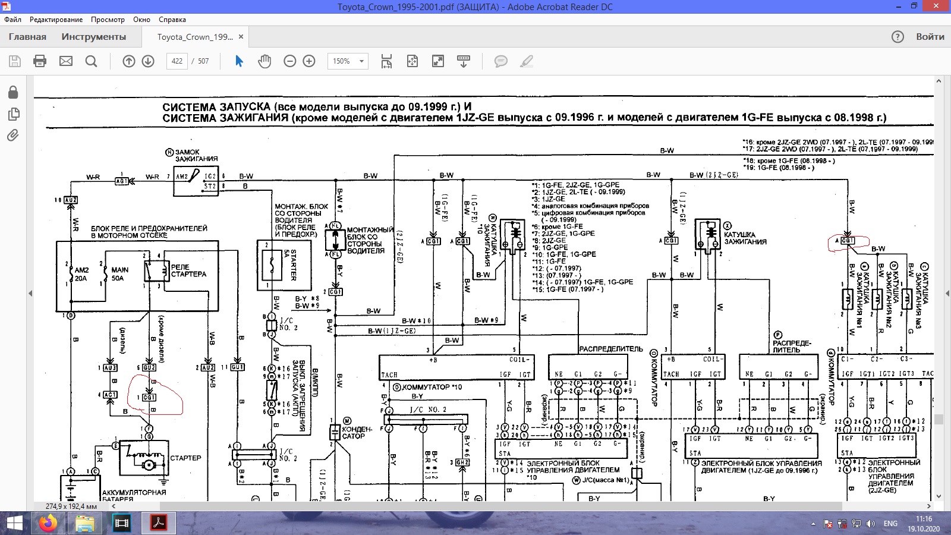951x535 pixels.
Task: Open security lock panel in sidebar
Action: pyautogui.click(x=13, y=92)
